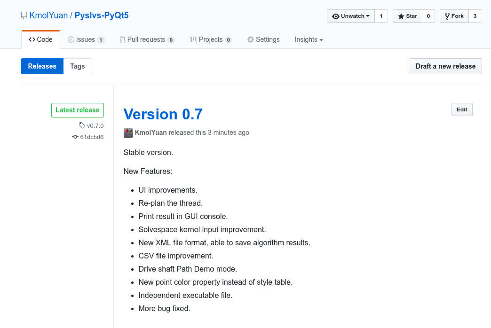Click the 'New Features:' heading text
This screenshot has width=491, height=328.
(x=148, y=171)
